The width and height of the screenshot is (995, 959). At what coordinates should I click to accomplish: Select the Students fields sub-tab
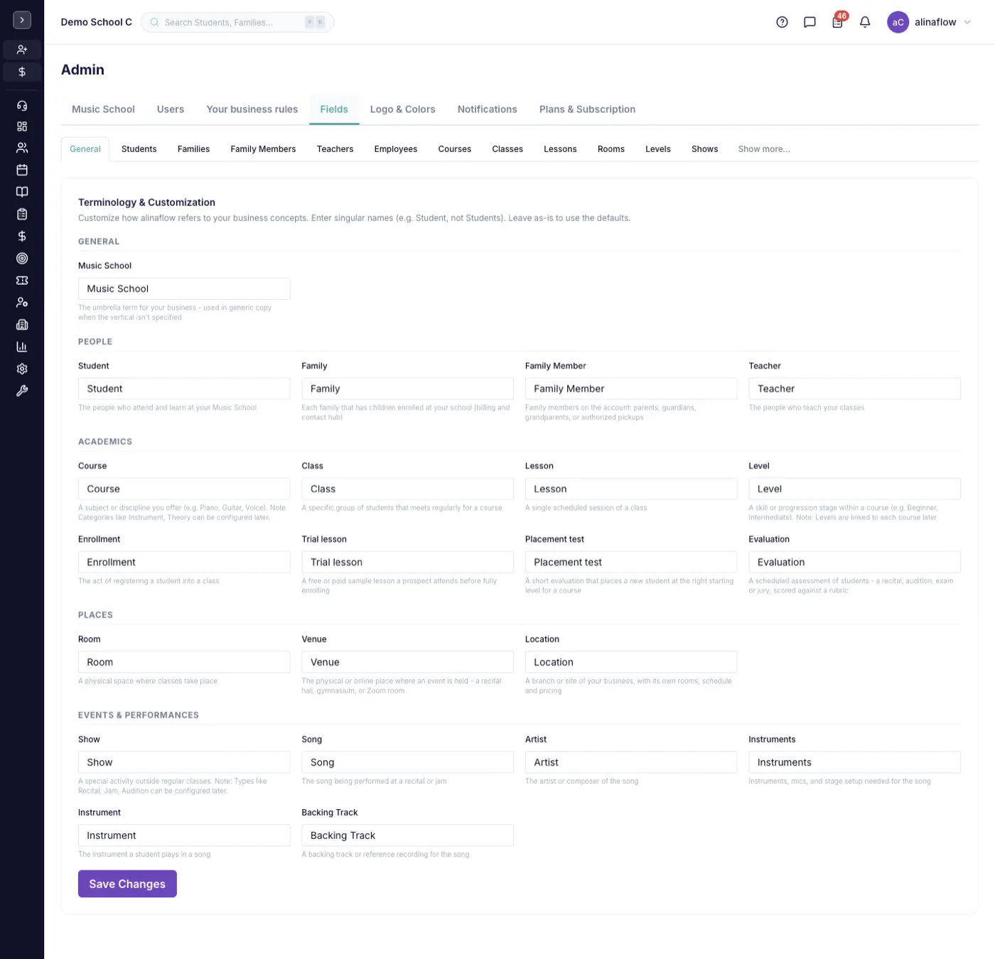click(x=139, y=149)
